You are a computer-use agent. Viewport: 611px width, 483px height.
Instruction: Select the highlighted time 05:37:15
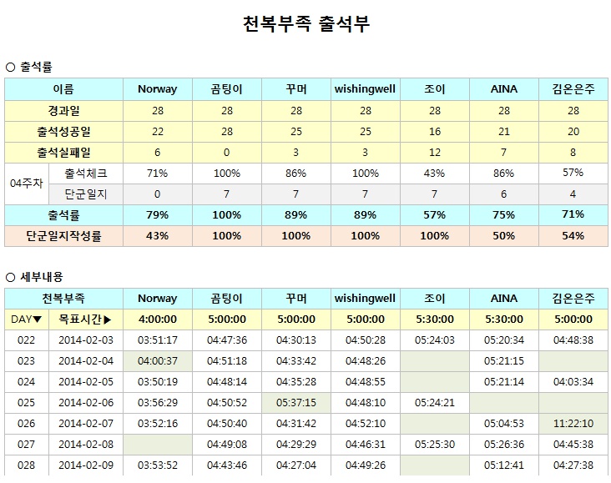click(x=296, y=403)
